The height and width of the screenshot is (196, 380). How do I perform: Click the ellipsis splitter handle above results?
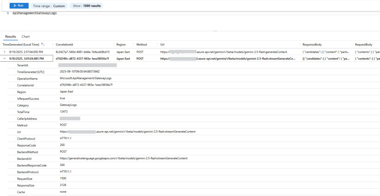[215, 31]
